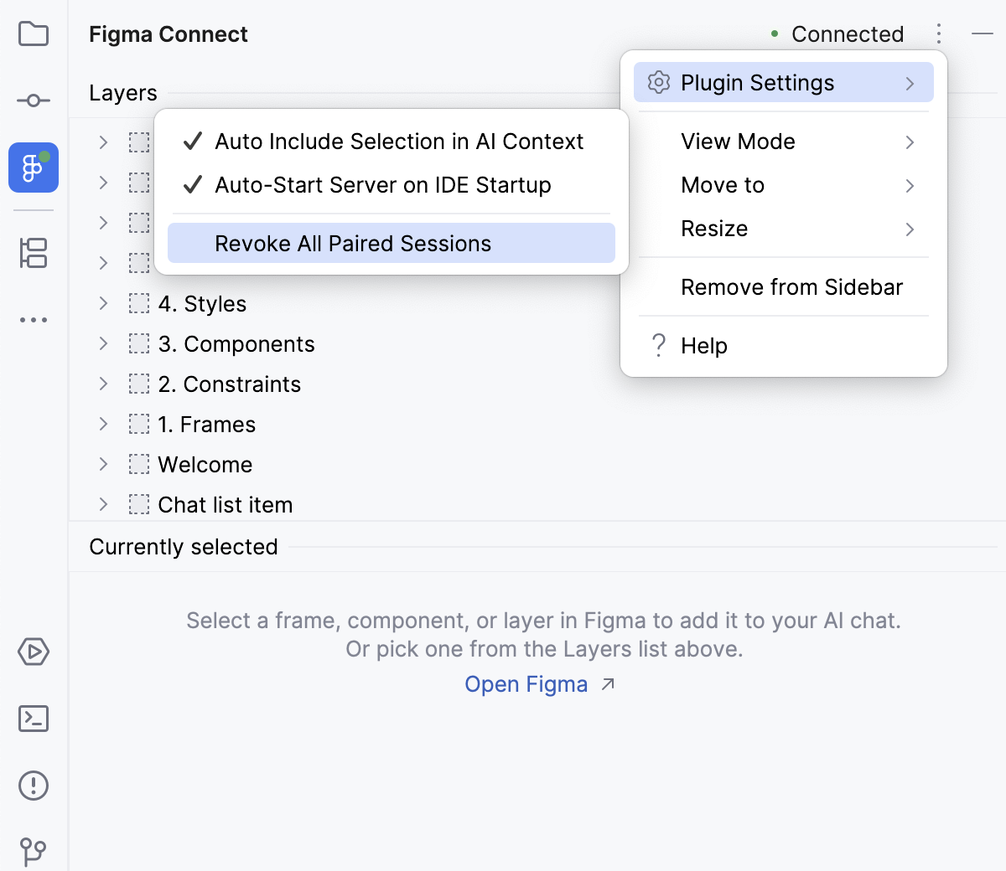The width and height of the screenshot is (1006, 871).
Task: Expand the 3. Components layer
Action: [x=103, y=343]
